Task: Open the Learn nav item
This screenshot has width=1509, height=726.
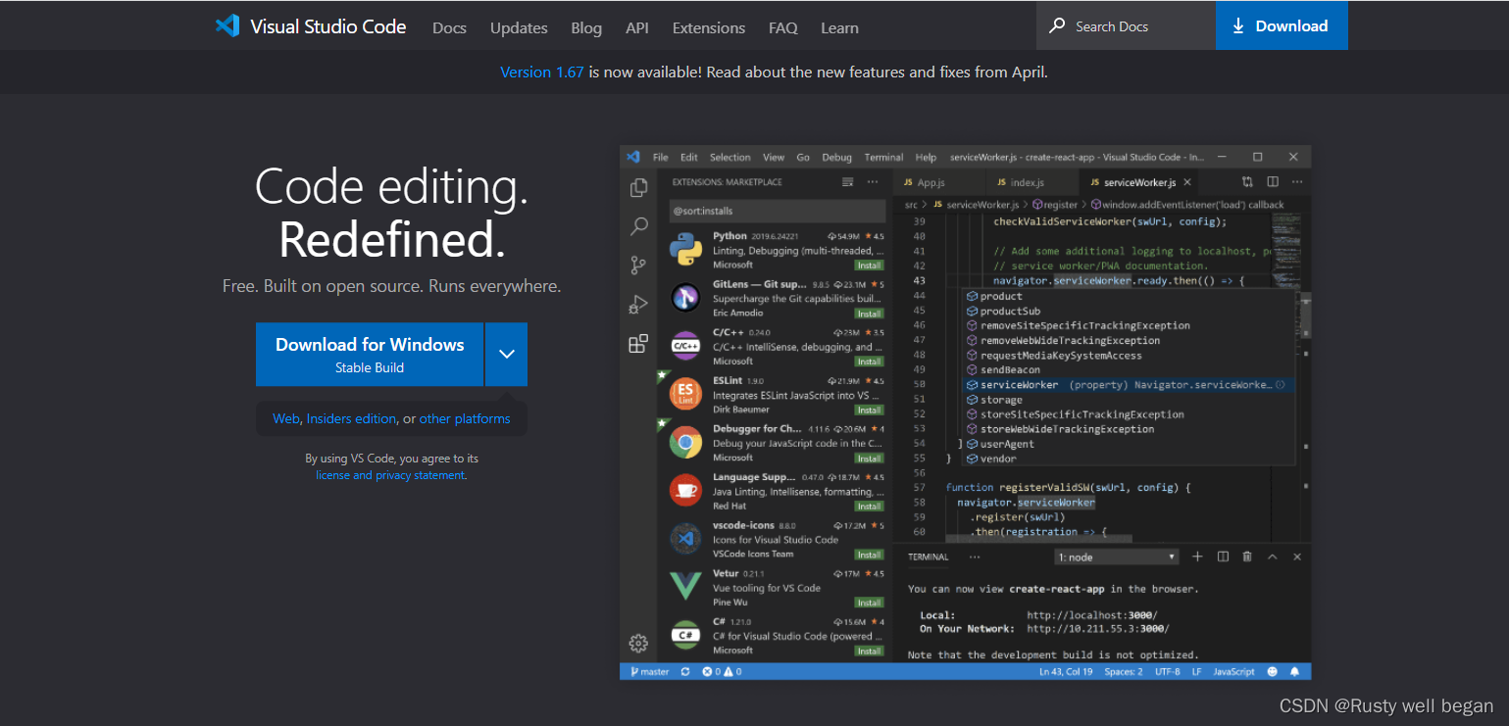Action: 839,27
